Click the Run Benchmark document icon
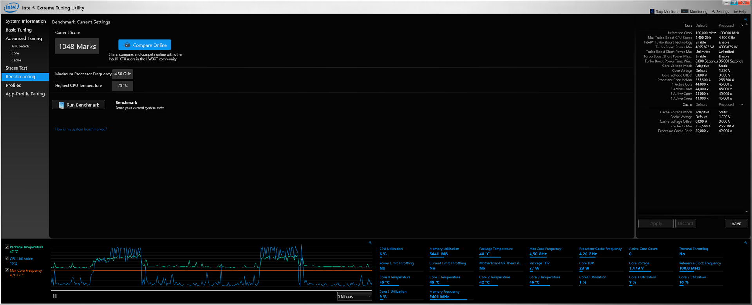 tap(61, 105)
